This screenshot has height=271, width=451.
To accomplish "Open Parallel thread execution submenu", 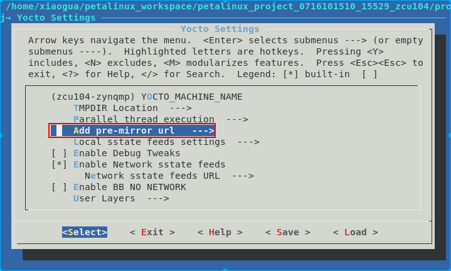I will (x=161, y=119).
